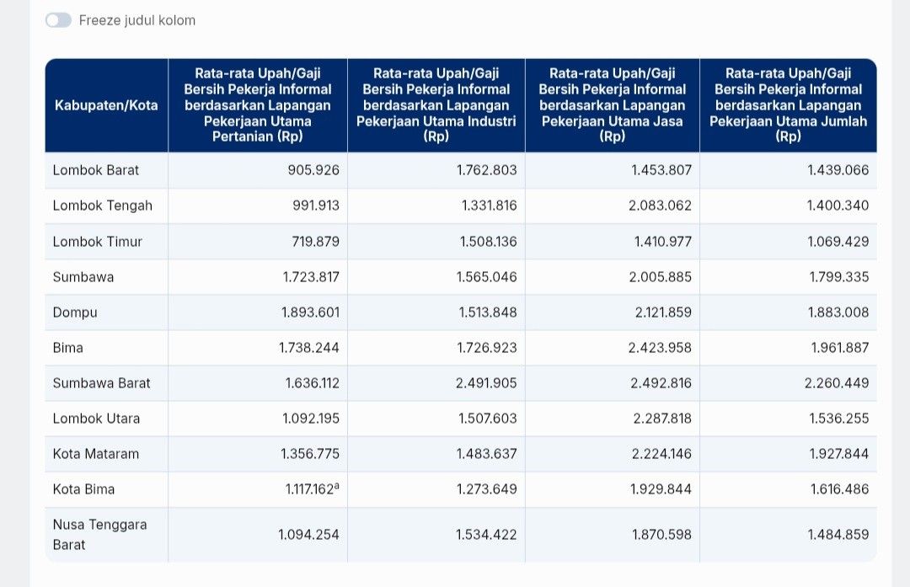Click the cell with value 1.799.335
This screenshot has width=910, height=587.
point(838,277)
